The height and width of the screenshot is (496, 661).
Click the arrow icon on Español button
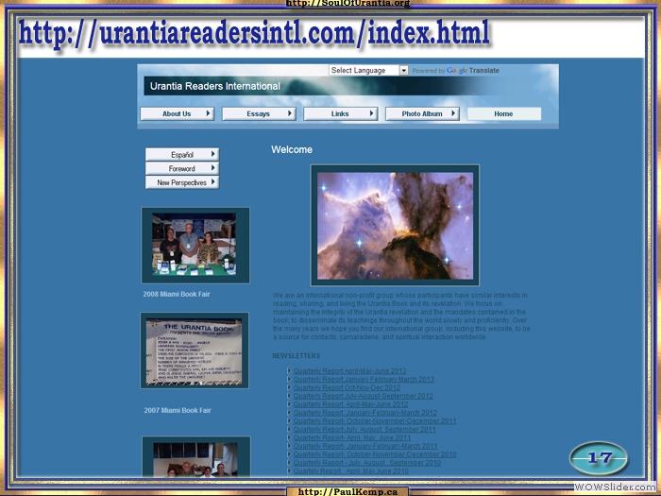[212, 154]
